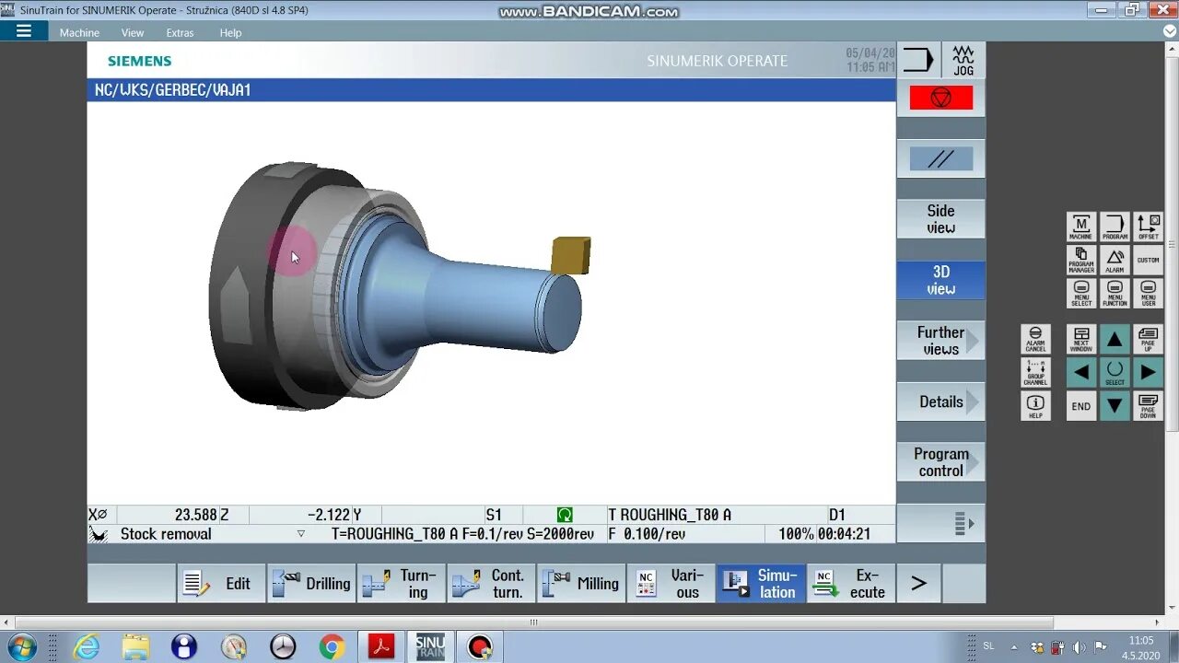Click the T ROUGHING_T80 A tool field
The height and width of the screenshot is (663, 1179).
[670, 515]
